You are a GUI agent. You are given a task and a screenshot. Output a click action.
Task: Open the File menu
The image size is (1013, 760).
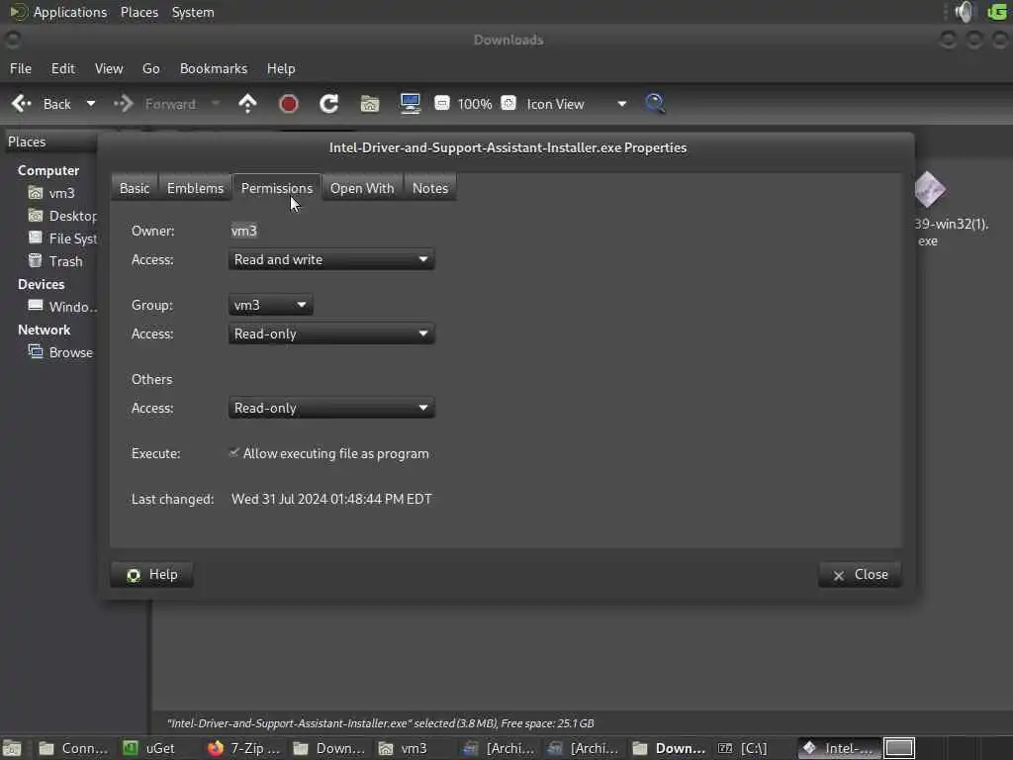(21, 68)
